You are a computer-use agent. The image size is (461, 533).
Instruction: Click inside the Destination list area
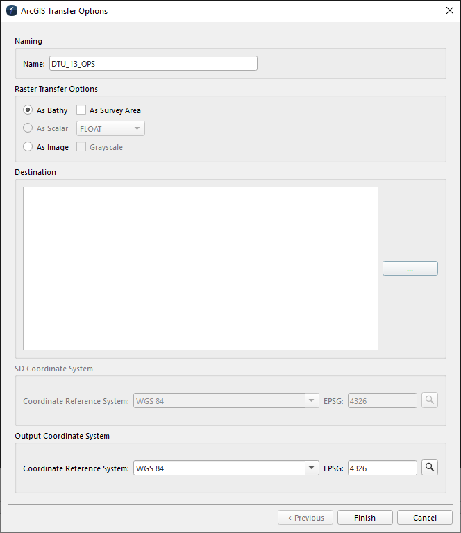200,269
